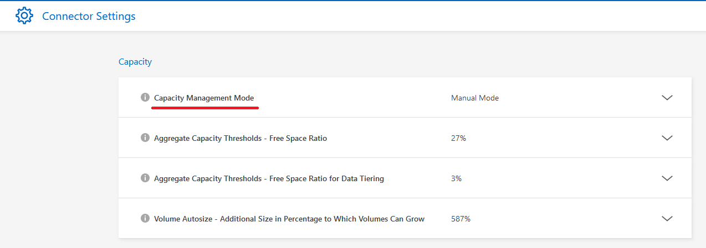Screen dimensions: 706x248
Task: Click the 587% volume autosize value
Action: [x=461, y=219]
